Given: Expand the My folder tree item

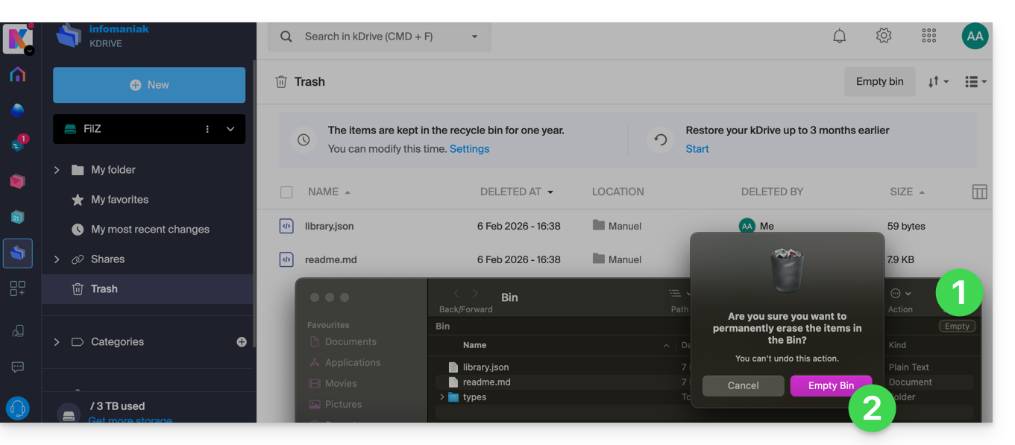Looking at the screenshot, I should tap(57, 170).
